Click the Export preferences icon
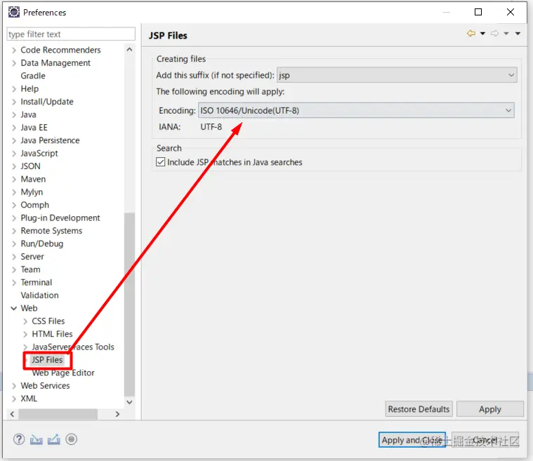The width and height of the screenshot is (533, 461). [53, 439]
